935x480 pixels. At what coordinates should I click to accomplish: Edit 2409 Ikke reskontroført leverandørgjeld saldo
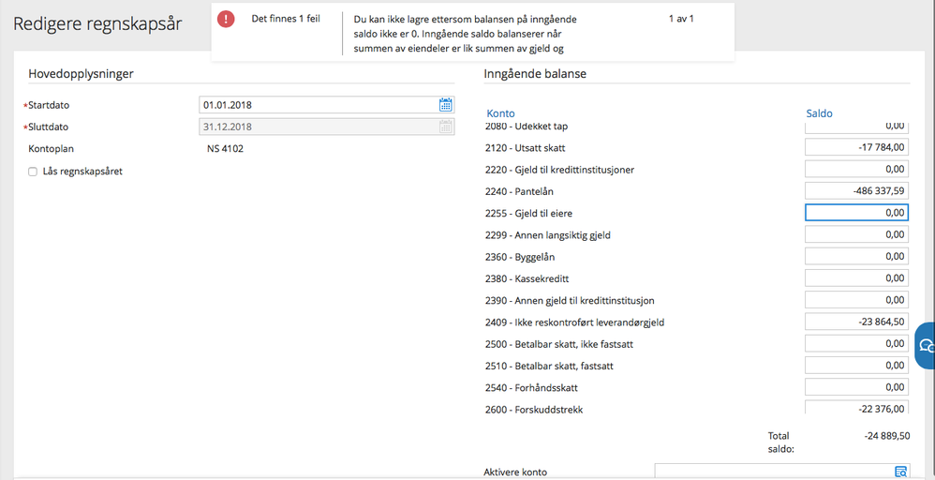click(x=857, y=322)
